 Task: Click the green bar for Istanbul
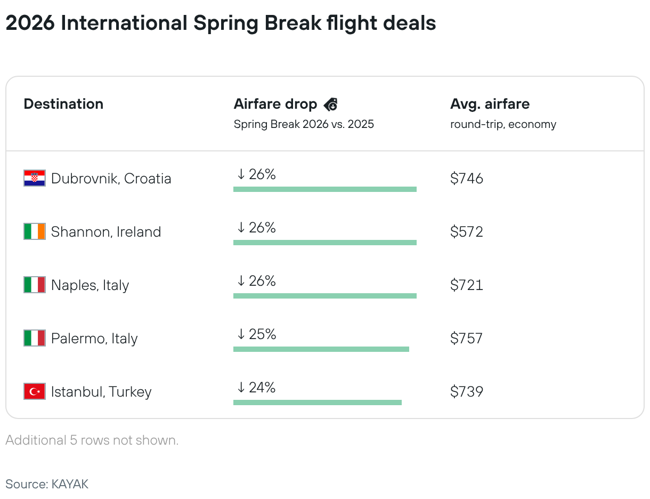click(x=317, y=403)
